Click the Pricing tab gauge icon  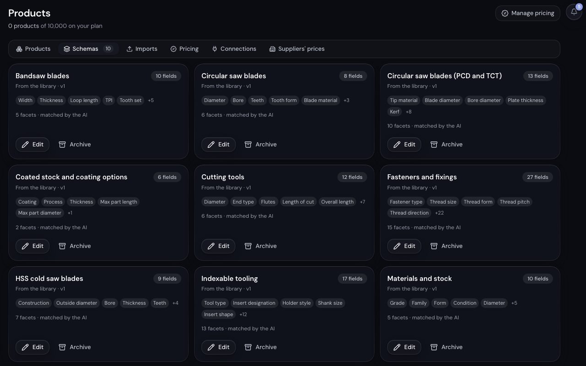point(174,49)
